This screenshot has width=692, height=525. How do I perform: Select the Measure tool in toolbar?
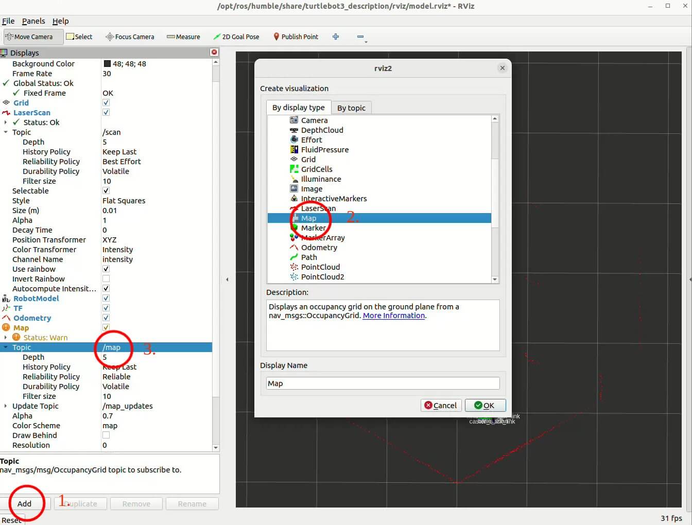click(183, 37)
